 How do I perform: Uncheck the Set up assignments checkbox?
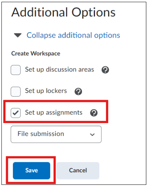coord(16,113)
